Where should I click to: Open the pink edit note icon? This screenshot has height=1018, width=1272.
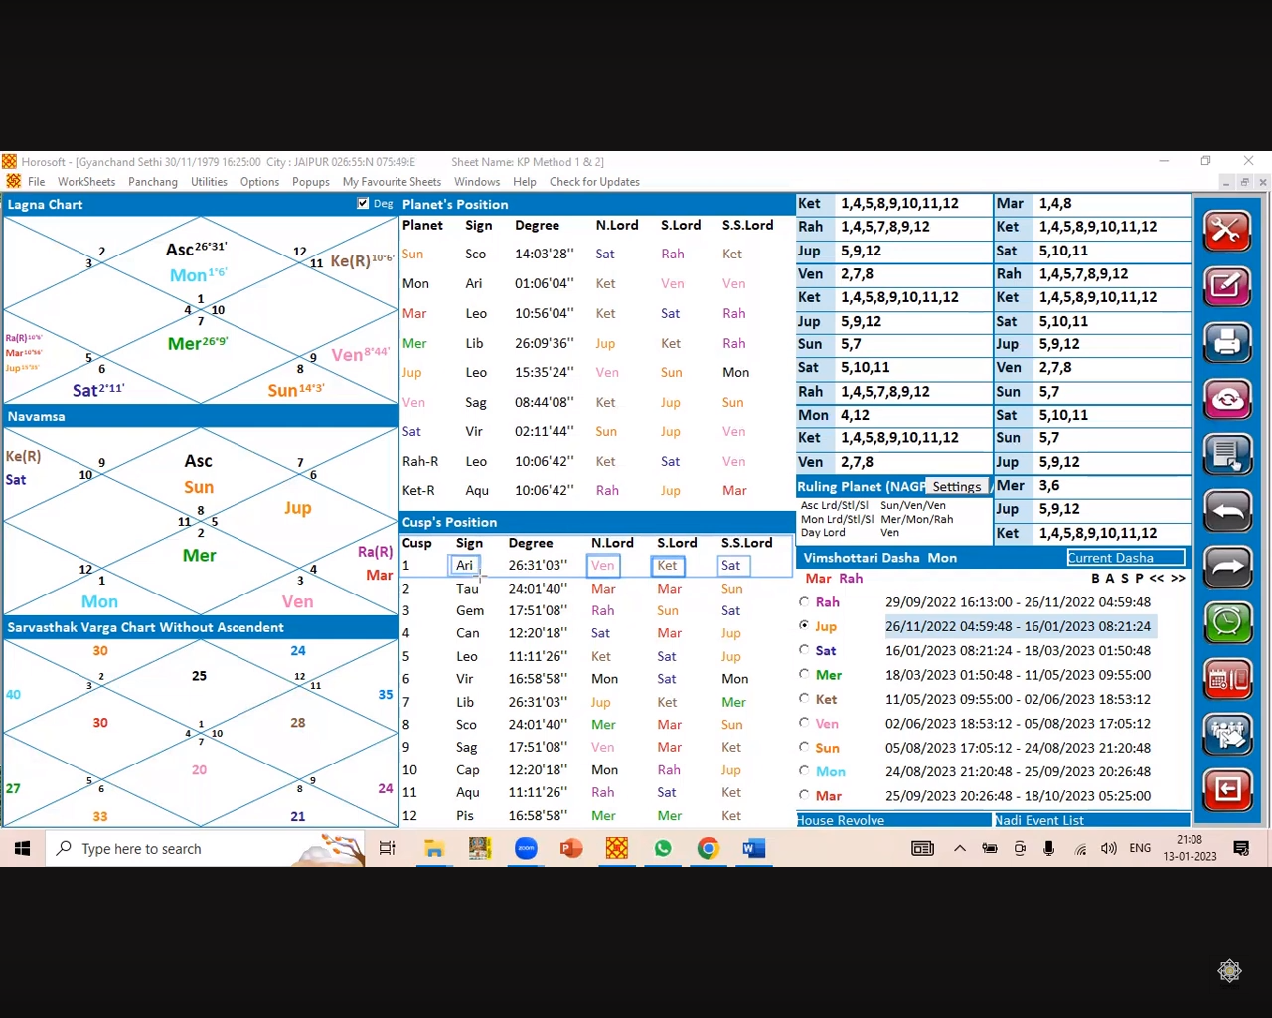pos(1227,287)
